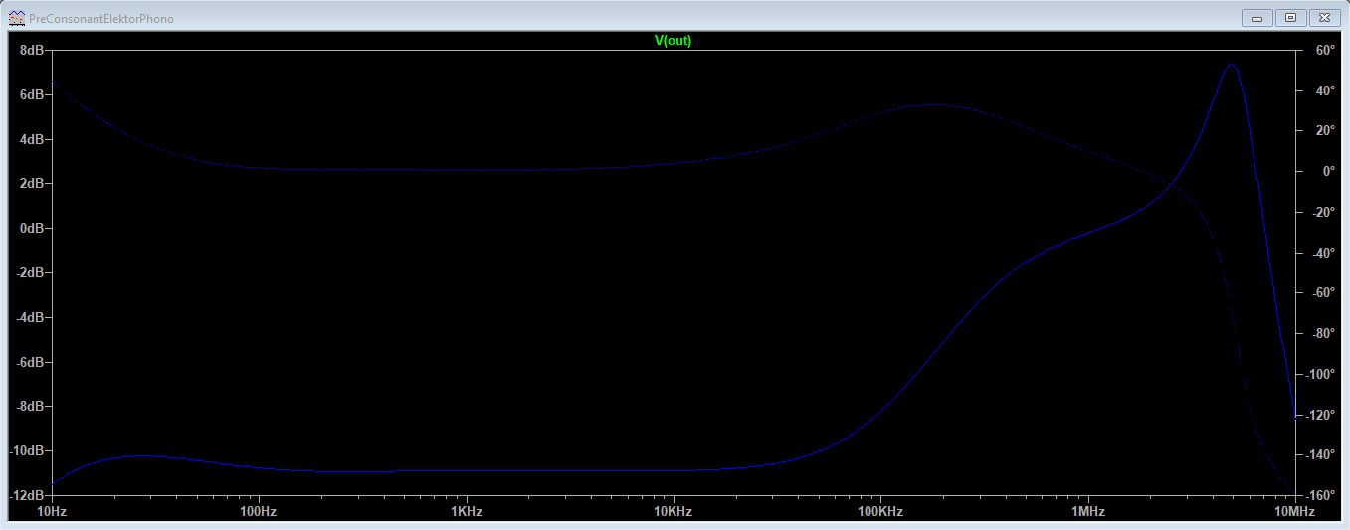Screen dimensions: 1350x530
Task: Click the 2dB magnitude axis label
Action: click(32, 184)
